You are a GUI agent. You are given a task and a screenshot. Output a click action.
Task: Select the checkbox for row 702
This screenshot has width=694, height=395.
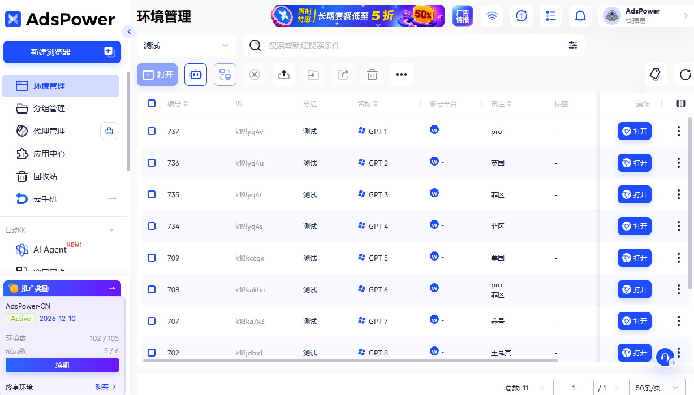[152, 353]
